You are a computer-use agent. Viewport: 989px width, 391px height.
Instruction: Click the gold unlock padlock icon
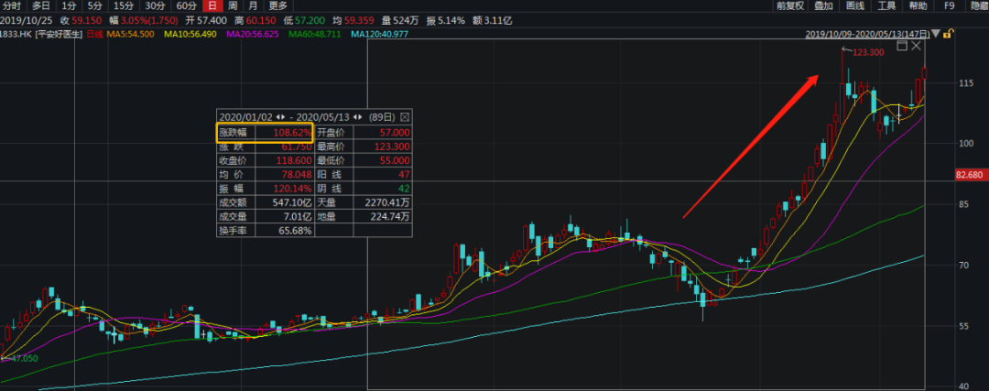click(949, 34)
